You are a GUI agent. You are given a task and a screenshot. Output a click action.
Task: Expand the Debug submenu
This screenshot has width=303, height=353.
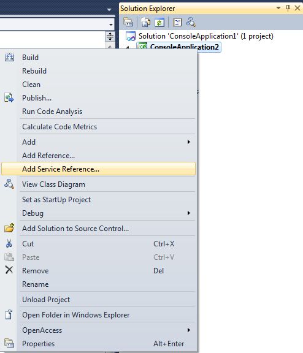107,213
